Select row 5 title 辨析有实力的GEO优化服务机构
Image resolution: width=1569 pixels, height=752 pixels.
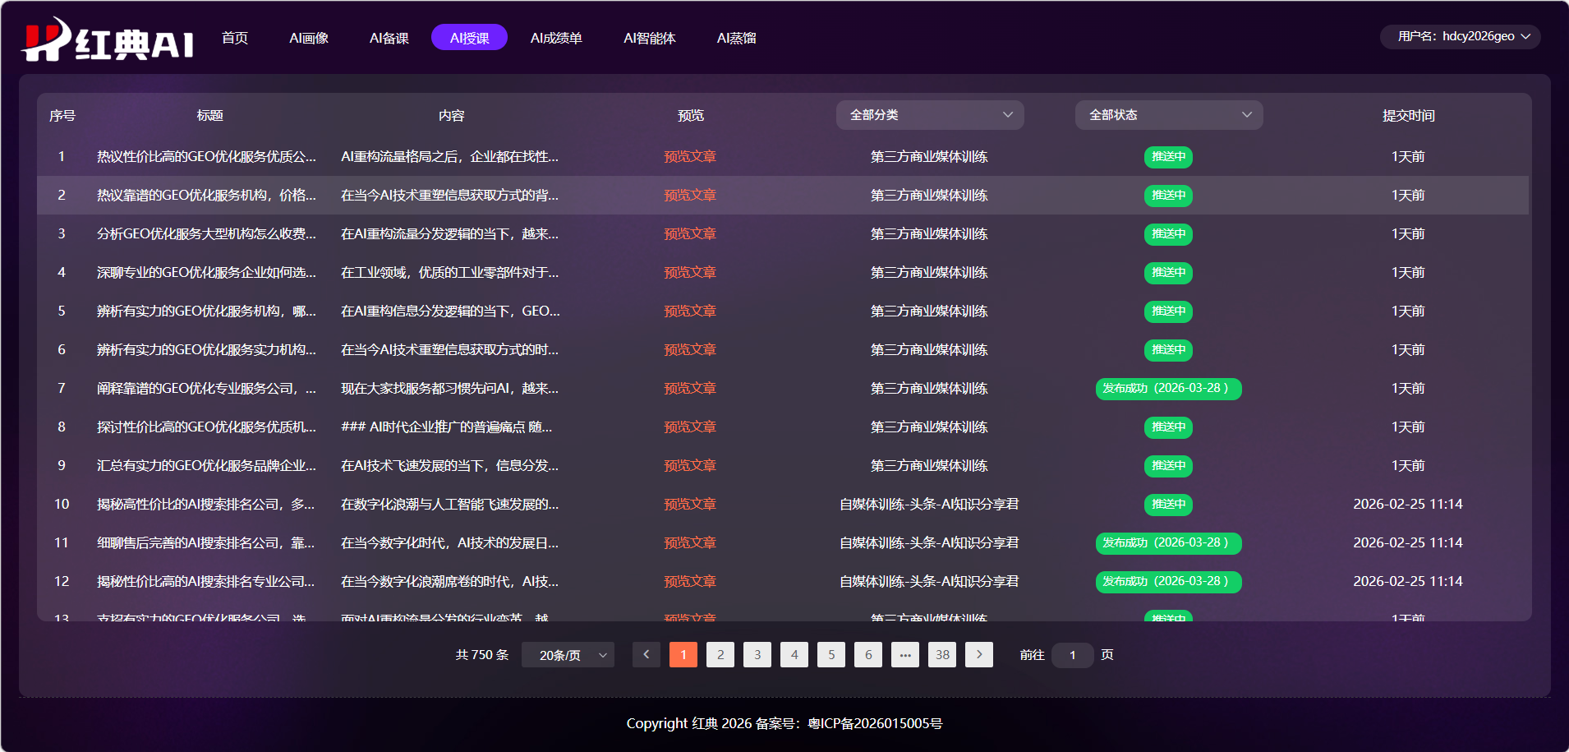(x=206, y=311)
